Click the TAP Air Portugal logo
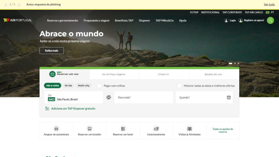The width and height of the screenshot is (279, 157). 18,20
